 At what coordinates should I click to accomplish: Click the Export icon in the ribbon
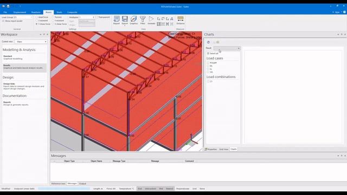tap(125, 19)
